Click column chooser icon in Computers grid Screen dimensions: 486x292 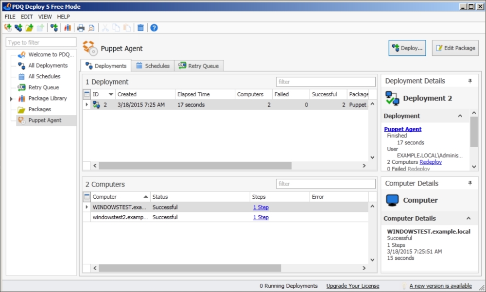[x=87, y=197]
